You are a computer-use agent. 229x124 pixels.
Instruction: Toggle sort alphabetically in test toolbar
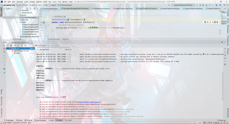[x=15, y=45]
